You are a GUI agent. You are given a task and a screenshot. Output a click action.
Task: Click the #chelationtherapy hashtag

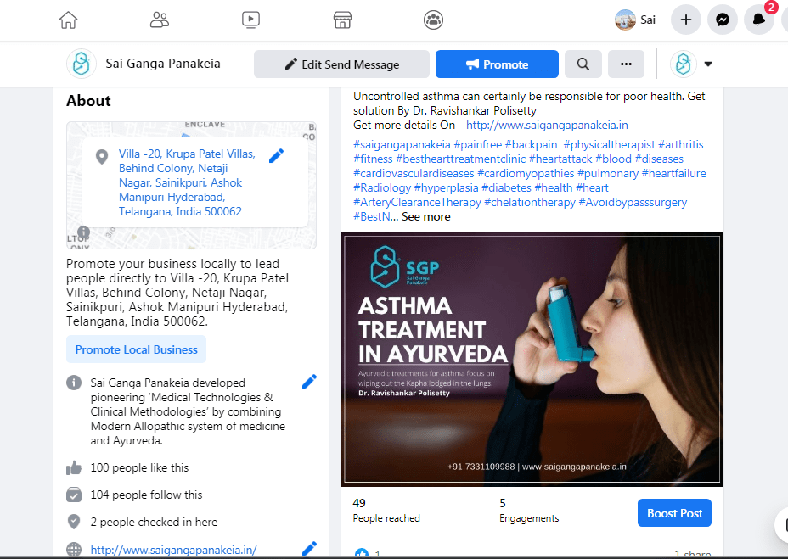[x=530, y=203]
